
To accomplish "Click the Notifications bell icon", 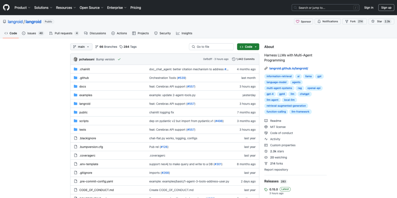I will click(319, 21).
